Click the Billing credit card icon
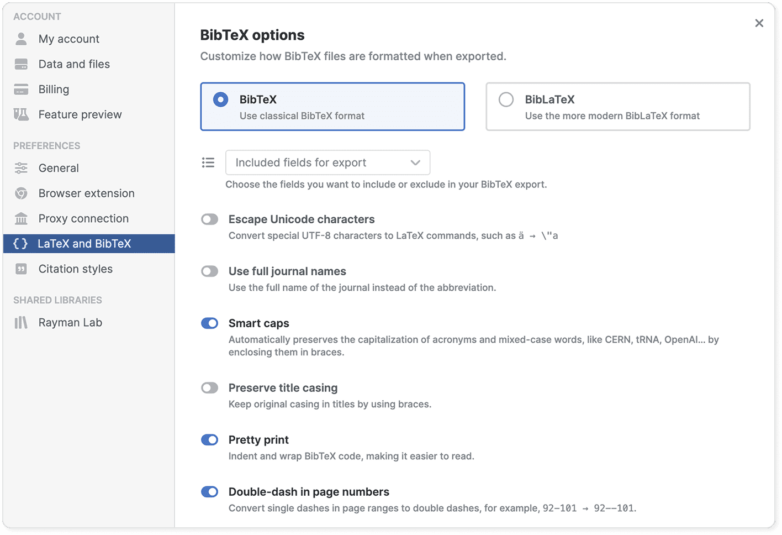 tap(21, 90)
